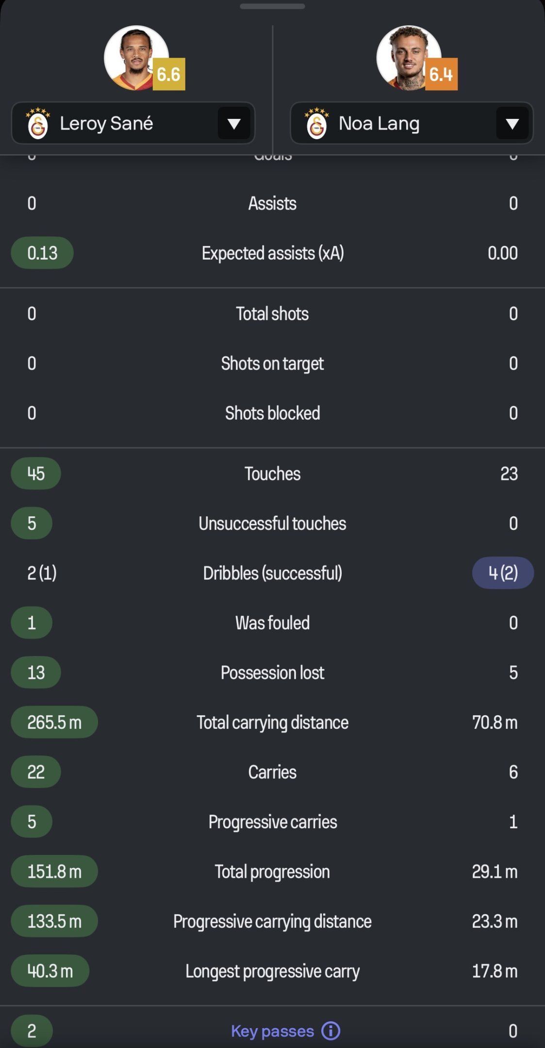The image size is (545, 1048).
Task: Select Noa Lang's 4 (2) dribbles badge
Action: coord(503,573)
